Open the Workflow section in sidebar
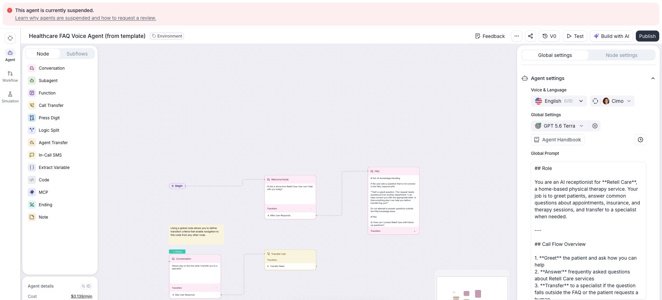Viewport: 662px width, 300px height. click(10, 77)
